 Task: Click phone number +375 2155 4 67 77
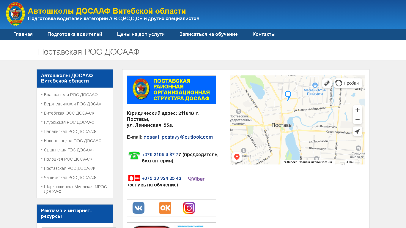tap(161, 155)
